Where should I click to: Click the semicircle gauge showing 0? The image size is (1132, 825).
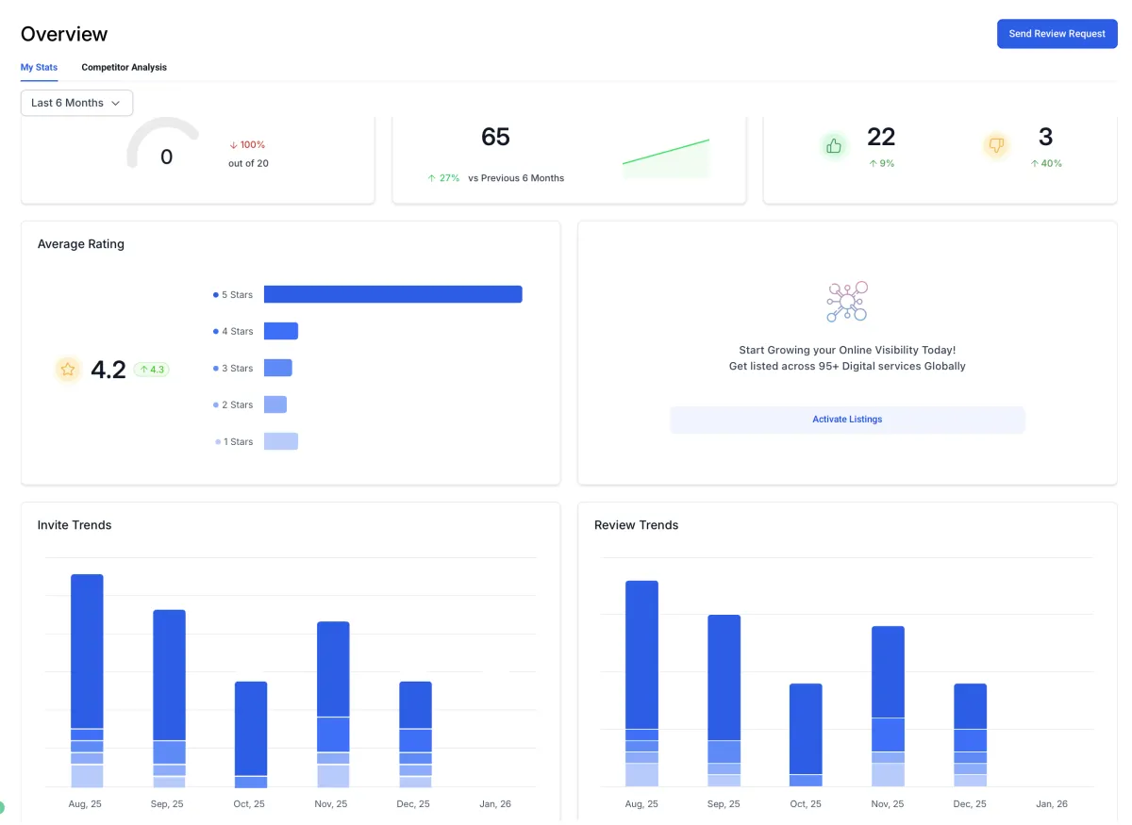click(x=163, y=144)
